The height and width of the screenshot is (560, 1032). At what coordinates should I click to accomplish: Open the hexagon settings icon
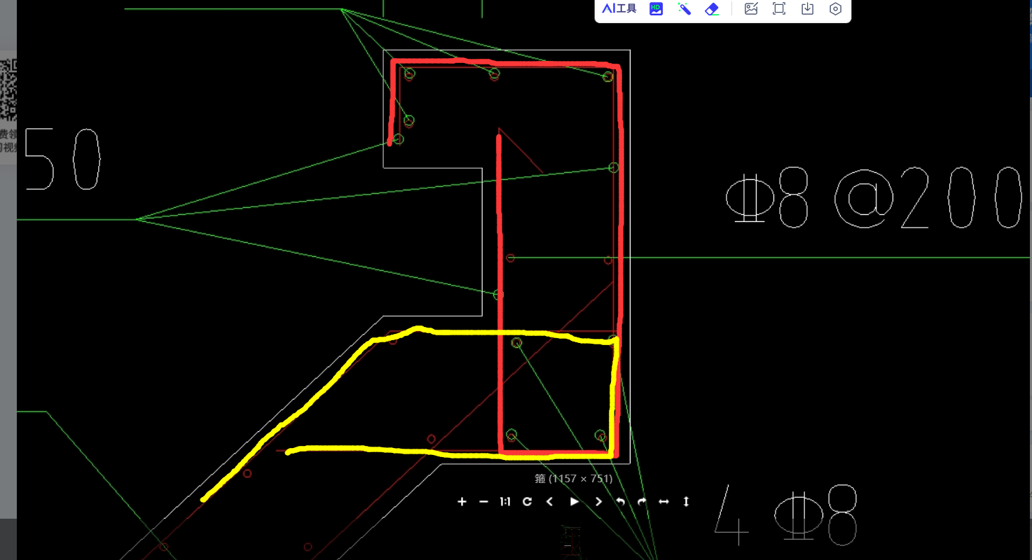pyautogui.click(x=835, y=9)
